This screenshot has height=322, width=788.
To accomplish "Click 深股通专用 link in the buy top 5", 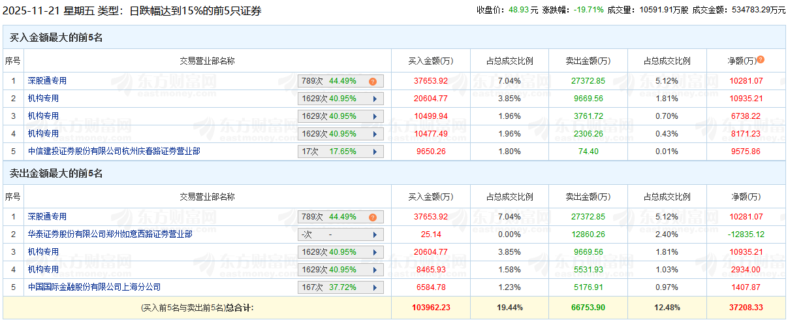I will click(x=46, y=81).
